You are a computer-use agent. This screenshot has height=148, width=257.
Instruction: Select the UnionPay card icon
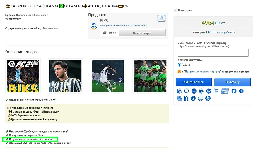pyautogui.click(x=225, y=91)
